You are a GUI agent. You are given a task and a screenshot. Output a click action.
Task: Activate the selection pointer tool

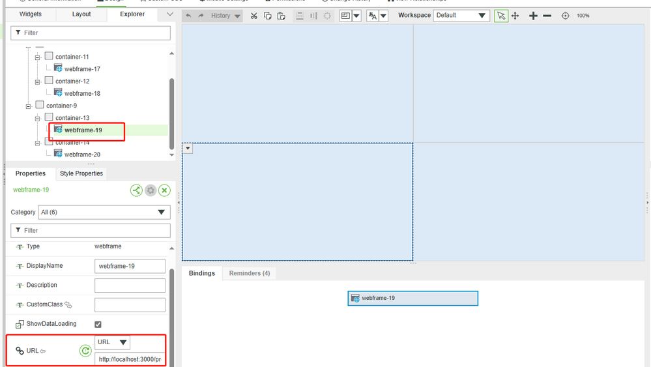(501, 16)
